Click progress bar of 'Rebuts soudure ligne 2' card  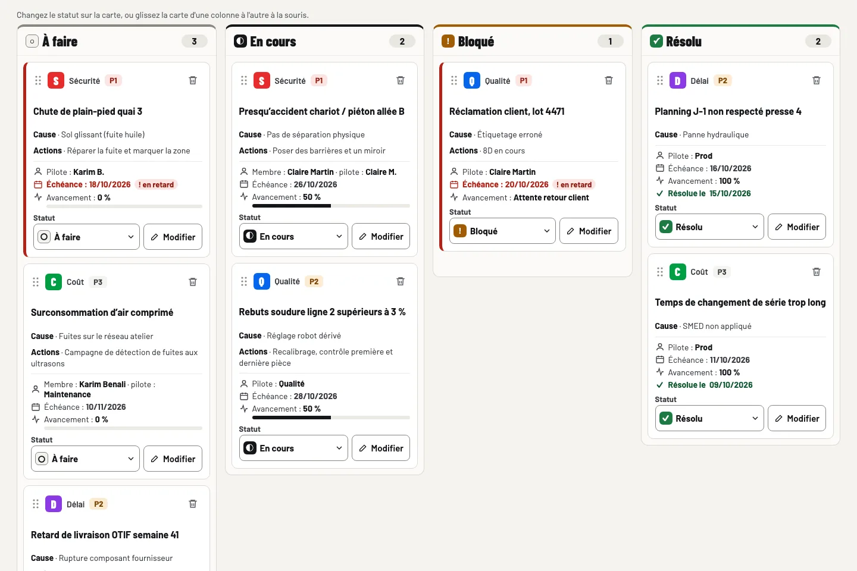pos(331,418)
